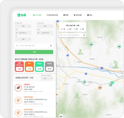
Task: Click the start date field 2024-08-01
Action: [x=23, y=33]
